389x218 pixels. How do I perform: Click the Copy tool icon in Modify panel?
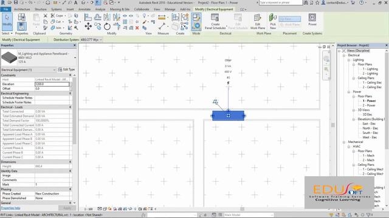97,26
